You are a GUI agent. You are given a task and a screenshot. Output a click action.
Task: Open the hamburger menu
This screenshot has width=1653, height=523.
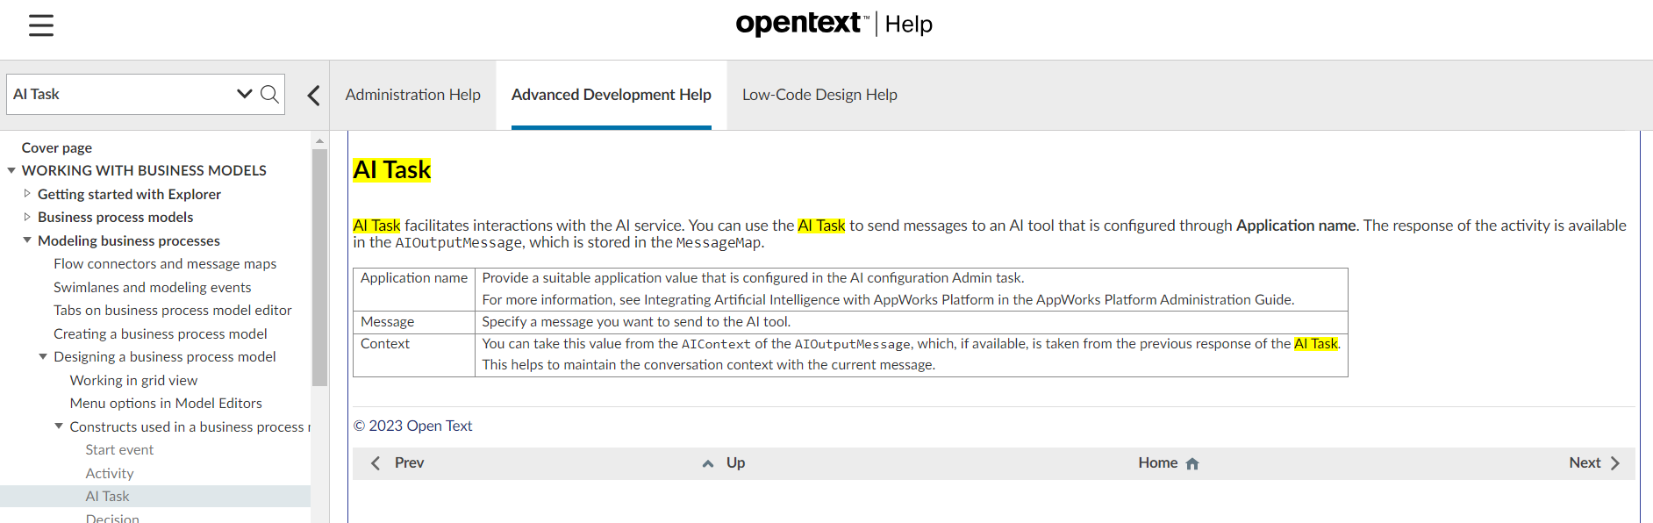(x=41, y=25)
